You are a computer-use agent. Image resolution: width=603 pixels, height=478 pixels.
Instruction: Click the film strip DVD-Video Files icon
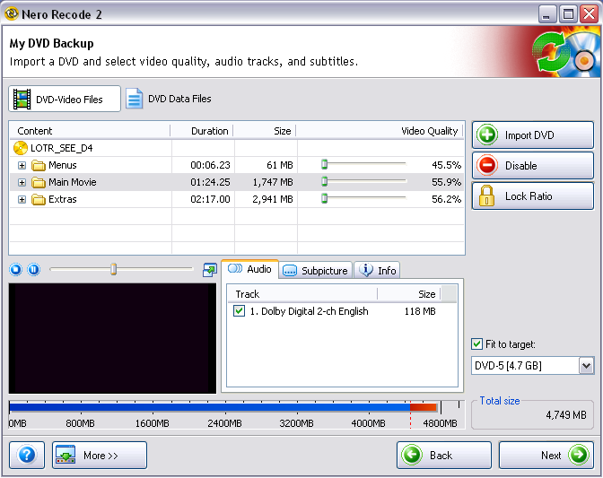pos(22,100)
